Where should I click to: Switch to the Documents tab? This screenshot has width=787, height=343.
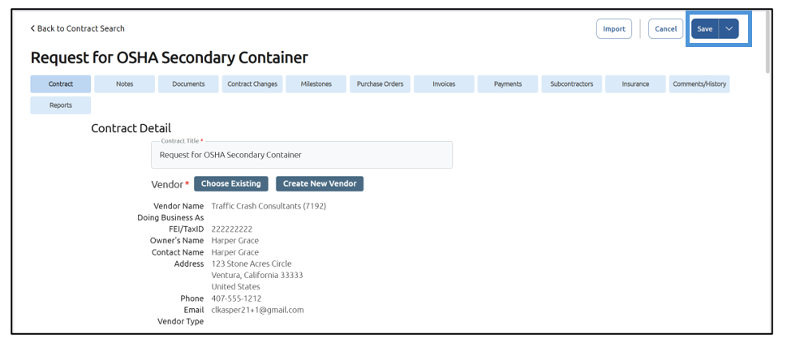[188, 84]
